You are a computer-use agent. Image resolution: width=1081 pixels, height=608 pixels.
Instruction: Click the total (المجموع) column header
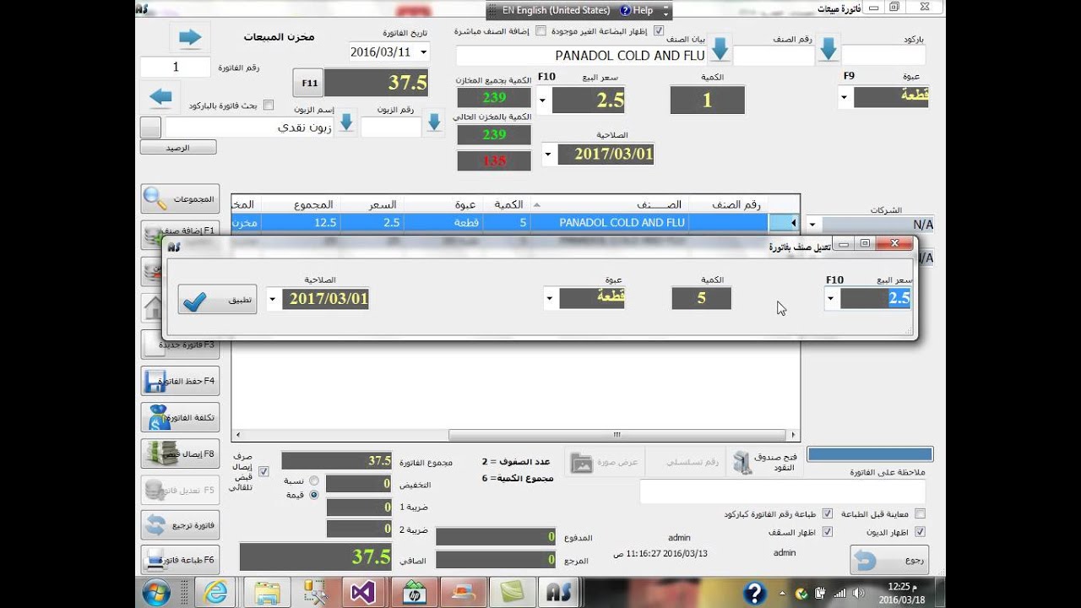(x=301, y=204)
